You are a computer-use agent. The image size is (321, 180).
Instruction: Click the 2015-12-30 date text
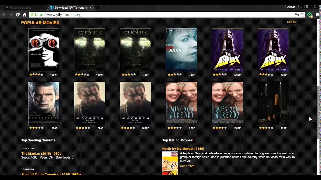pyautogui.click(x=28, y=149)
